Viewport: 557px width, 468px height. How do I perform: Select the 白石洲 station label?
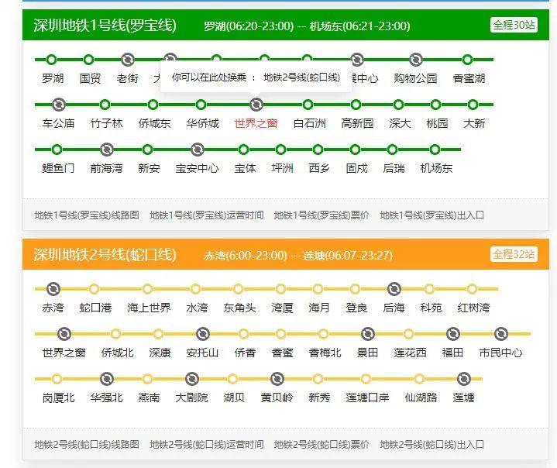[x=309, y=123]
